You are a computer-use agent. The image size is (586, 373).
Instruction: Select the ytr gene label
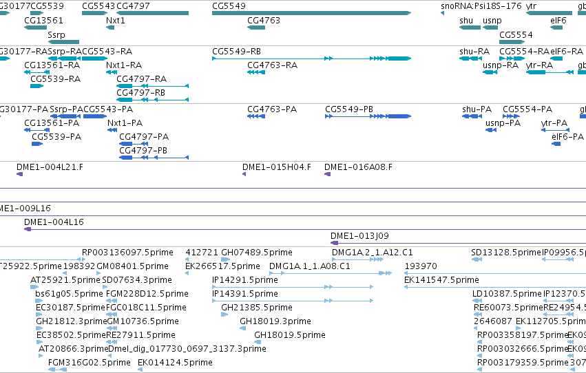(531, 6)
